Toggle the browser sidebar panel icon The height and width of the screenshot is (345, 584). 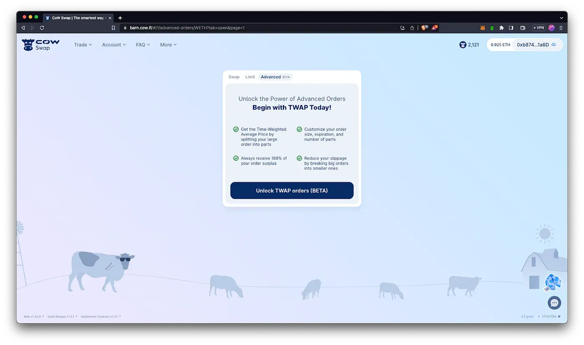511,28
